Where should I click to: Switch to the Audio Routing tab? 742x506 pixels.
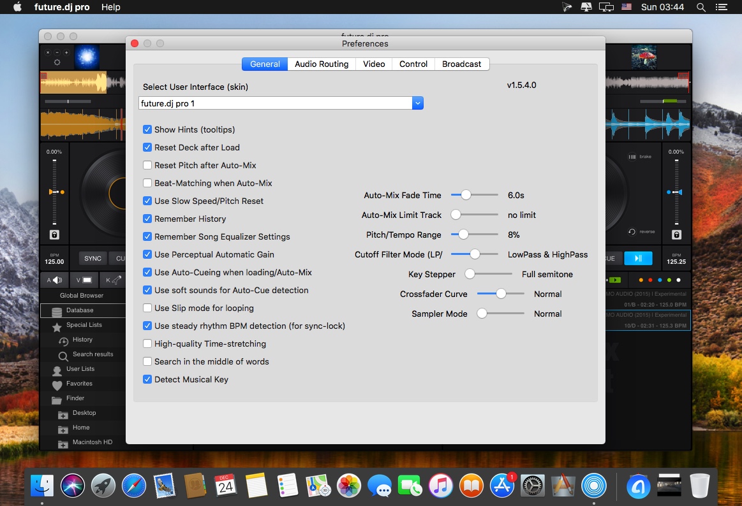click(x=322, y=64)
